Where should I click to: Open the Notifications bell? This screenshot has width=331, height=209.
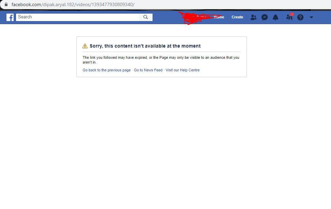tap(275, 17)
